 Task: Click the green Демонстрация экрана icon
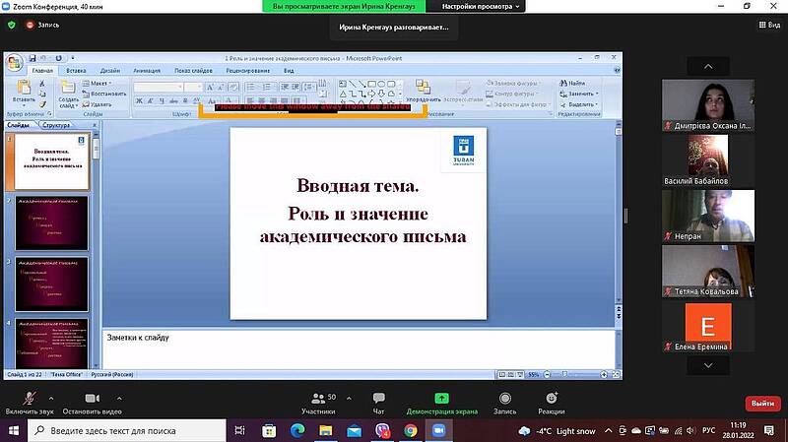pos(441,398)
